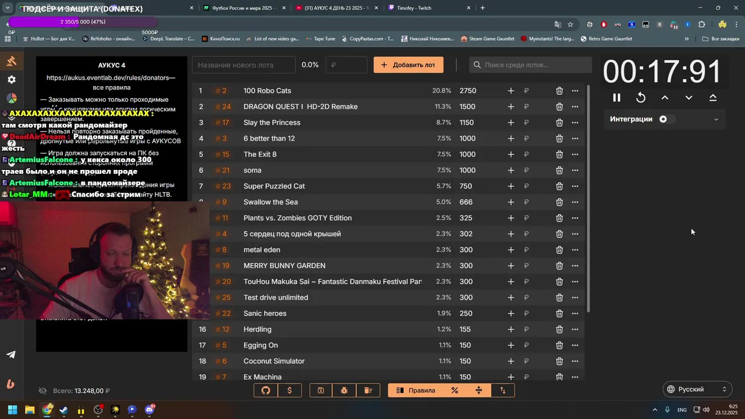The image size is (745, 419).
Task: Open the browser extensions puzzle icon
Action: pos(701,24)
